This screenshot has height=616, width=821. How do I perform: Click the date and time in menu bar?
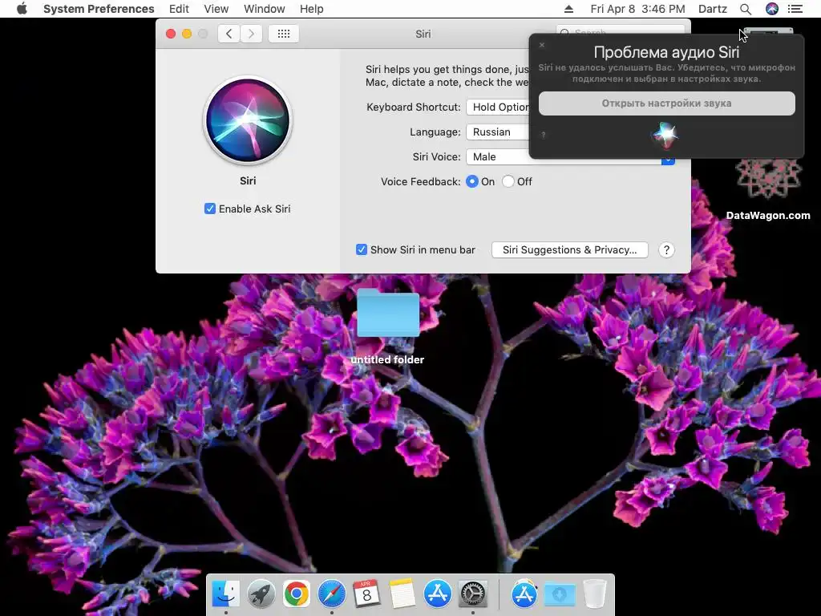tap(637, 9)
